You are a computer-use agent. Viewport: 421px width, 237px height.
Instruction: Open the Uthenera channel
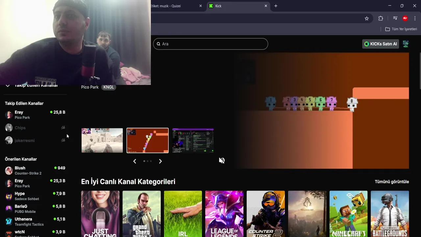tap(35, 222)
